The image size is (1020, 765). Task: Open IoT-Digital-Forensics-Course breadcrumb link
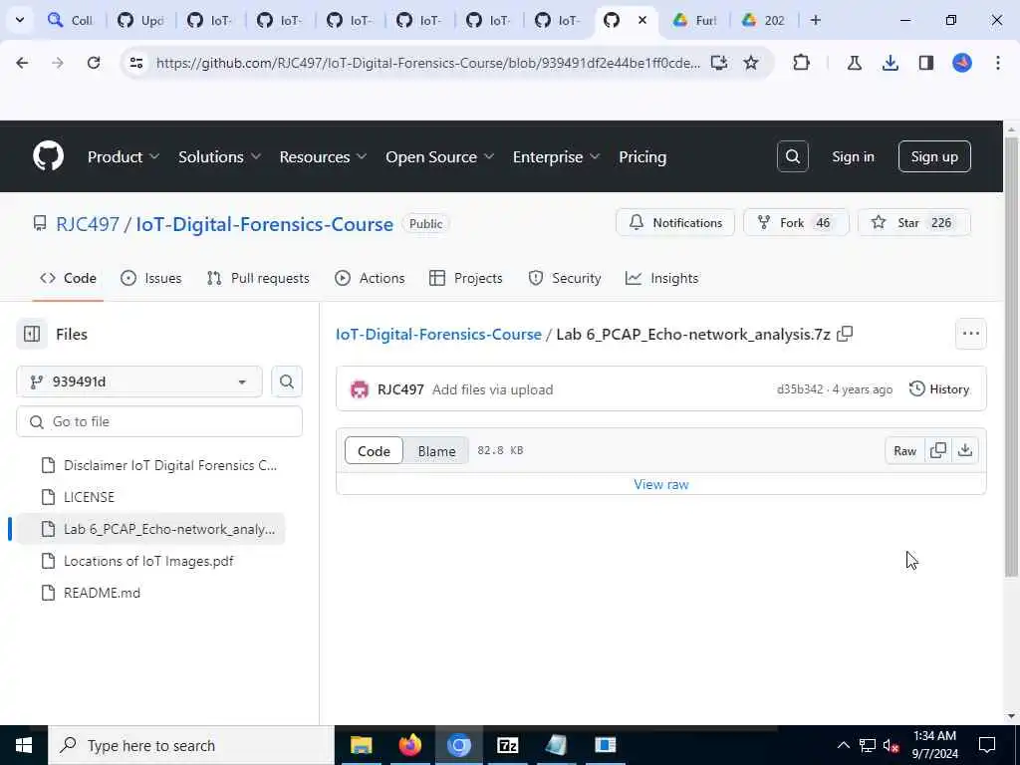438,335
